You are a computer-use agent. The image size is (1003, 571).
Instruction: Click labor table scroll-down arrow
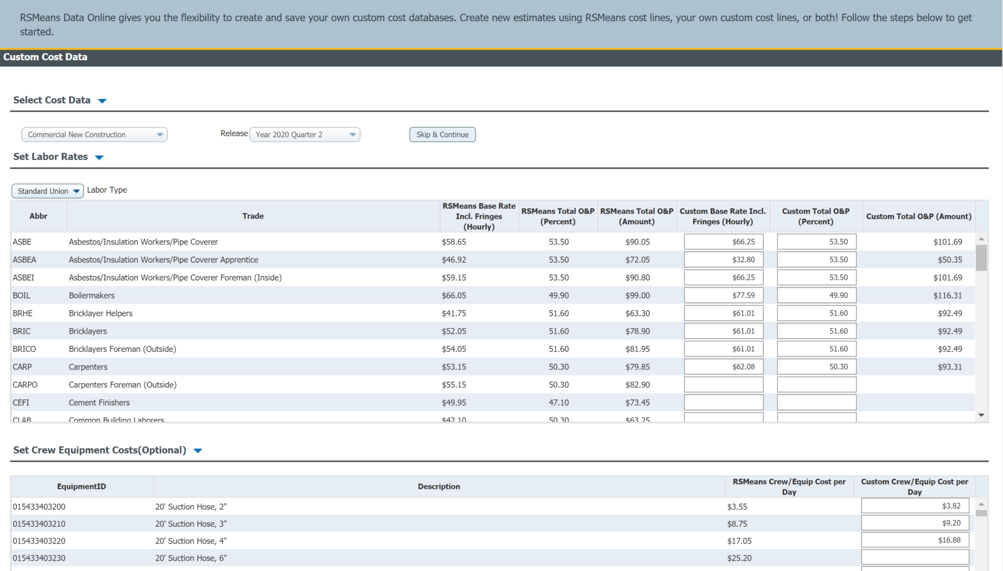click(981, 415)
